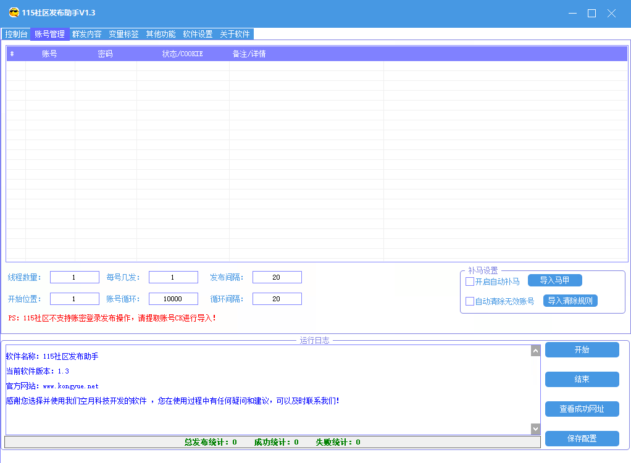Click the 导入马甲 button
Viewport: 631px width, 463px height.
point(554,280)
